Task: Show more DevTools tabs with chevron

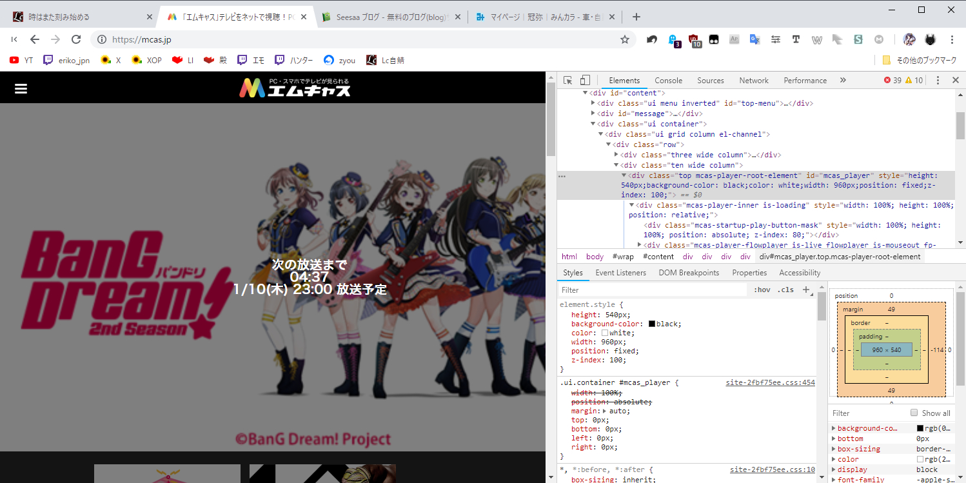Action: (x=842, y=81)
